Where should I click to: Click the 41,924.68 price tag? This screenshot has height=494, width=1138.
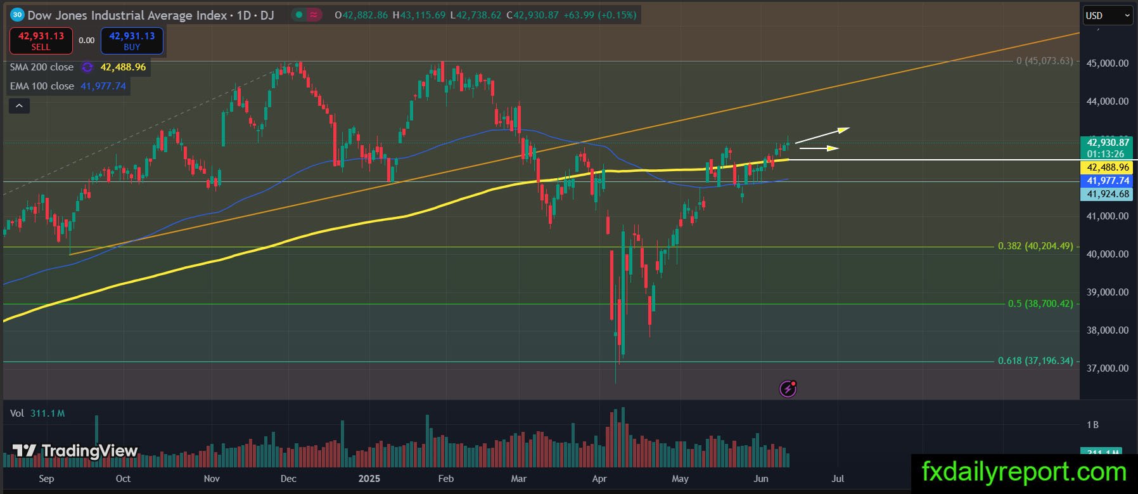(1108, 194)
